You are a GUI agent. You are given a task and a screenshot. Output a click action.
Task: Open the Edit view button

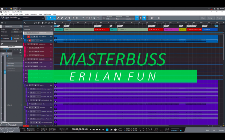[x=207, y=130]
